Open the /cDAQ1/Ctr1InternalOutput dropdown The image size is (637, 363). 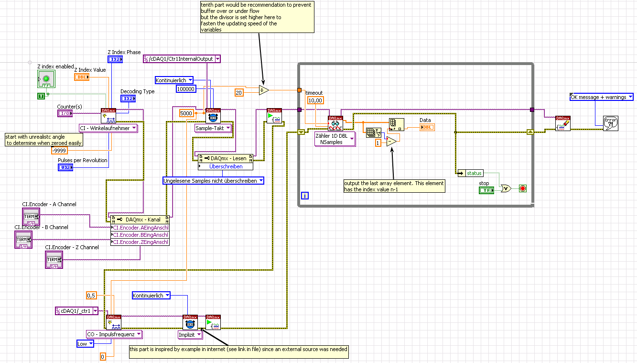coord(182,59)
